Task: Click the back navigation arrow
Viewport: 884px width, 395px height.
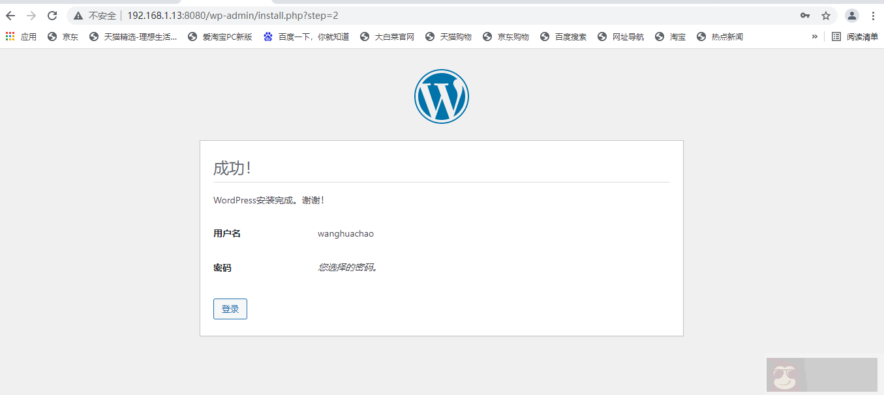Action: tap(10, 14)
